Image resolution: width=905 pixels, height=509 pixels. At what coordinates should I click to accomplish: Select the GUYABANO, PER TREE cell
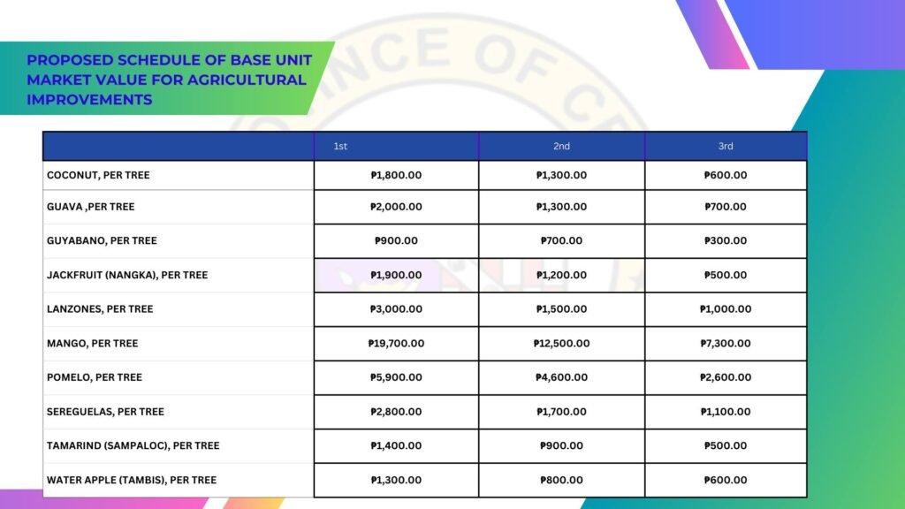[x=102, y=240]
